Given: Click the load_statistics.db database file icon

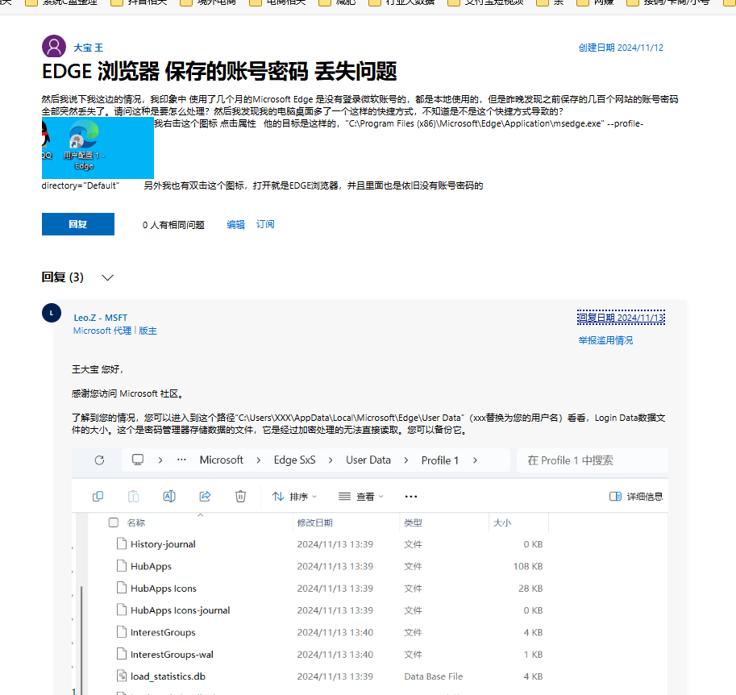Looking at the screenshot, I should point(122,676).
